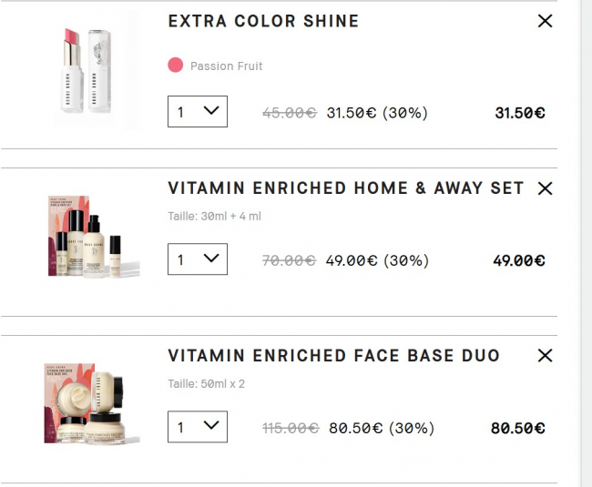Open quantity dropdown for Extra Color Shine

[198, 112]
